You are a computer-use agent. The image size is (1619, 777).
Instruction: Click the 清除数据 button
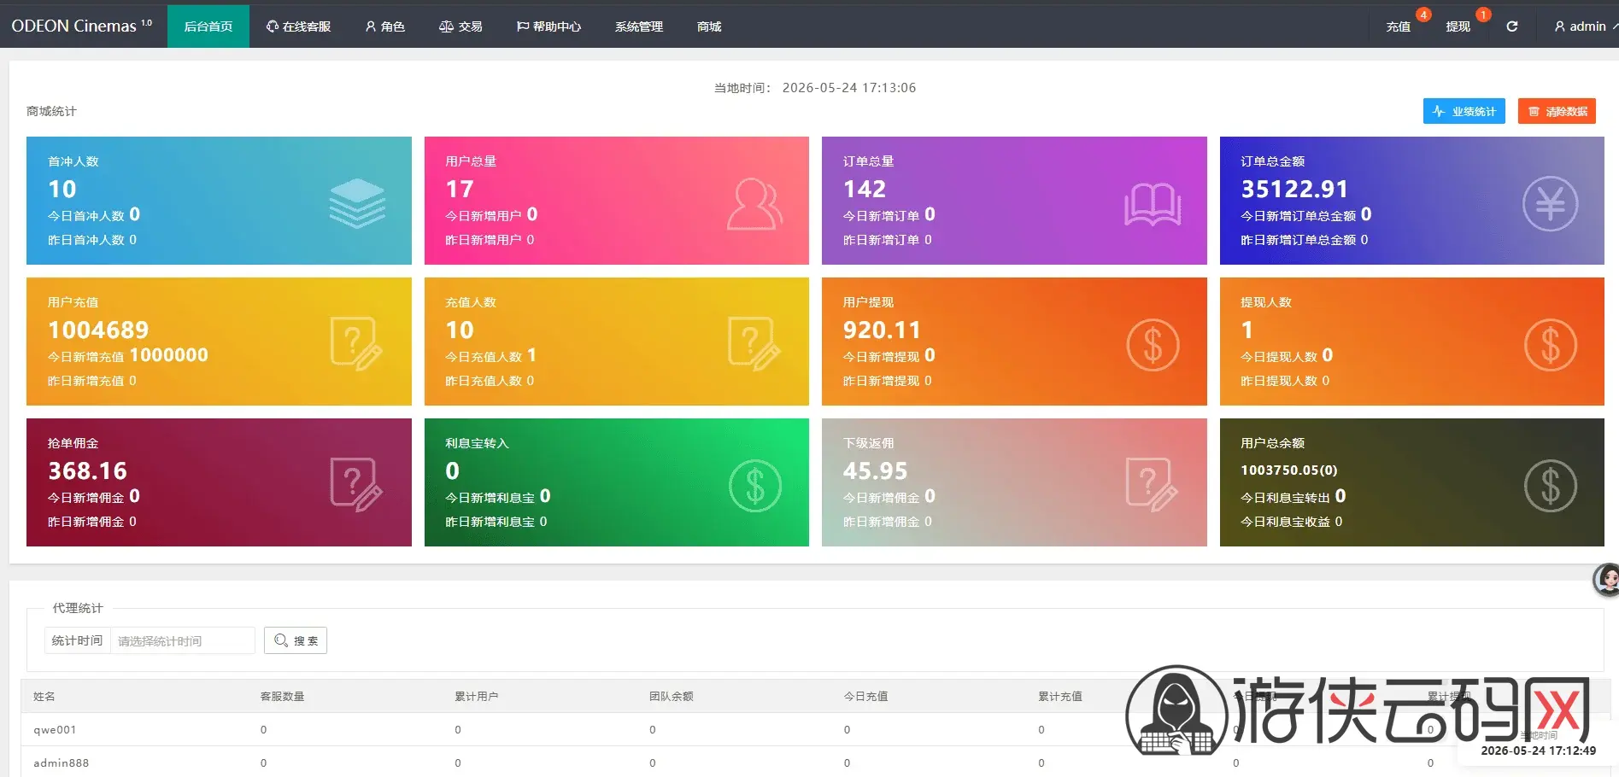[x=1557, y=111]
